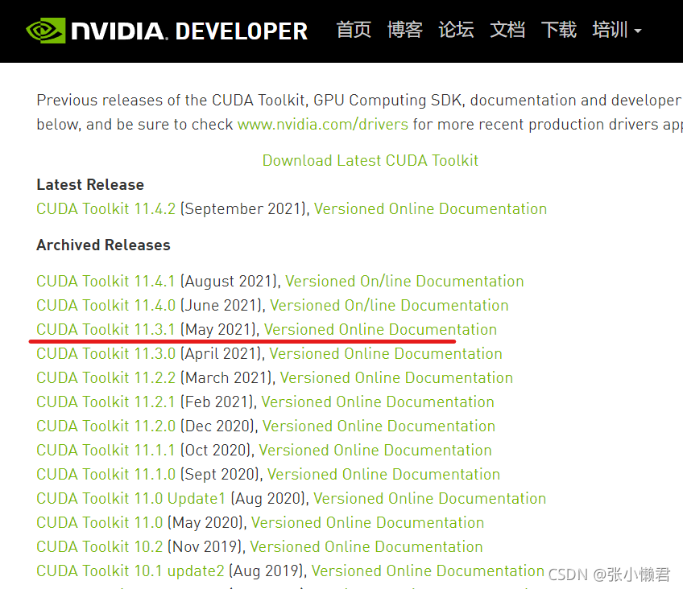Image resolution: width=683 pixels, height=589 pixels.
Task: Select CUDA Toolkit 11.3.1 link
Action: coord(106,329)
